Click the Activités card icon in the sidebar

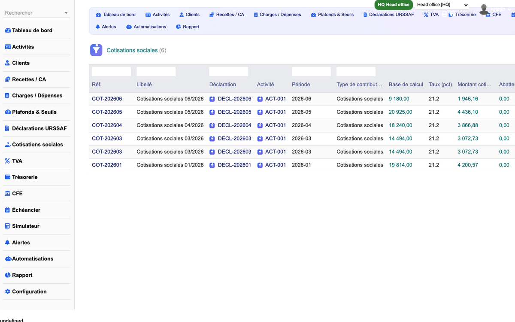(8, 47)
